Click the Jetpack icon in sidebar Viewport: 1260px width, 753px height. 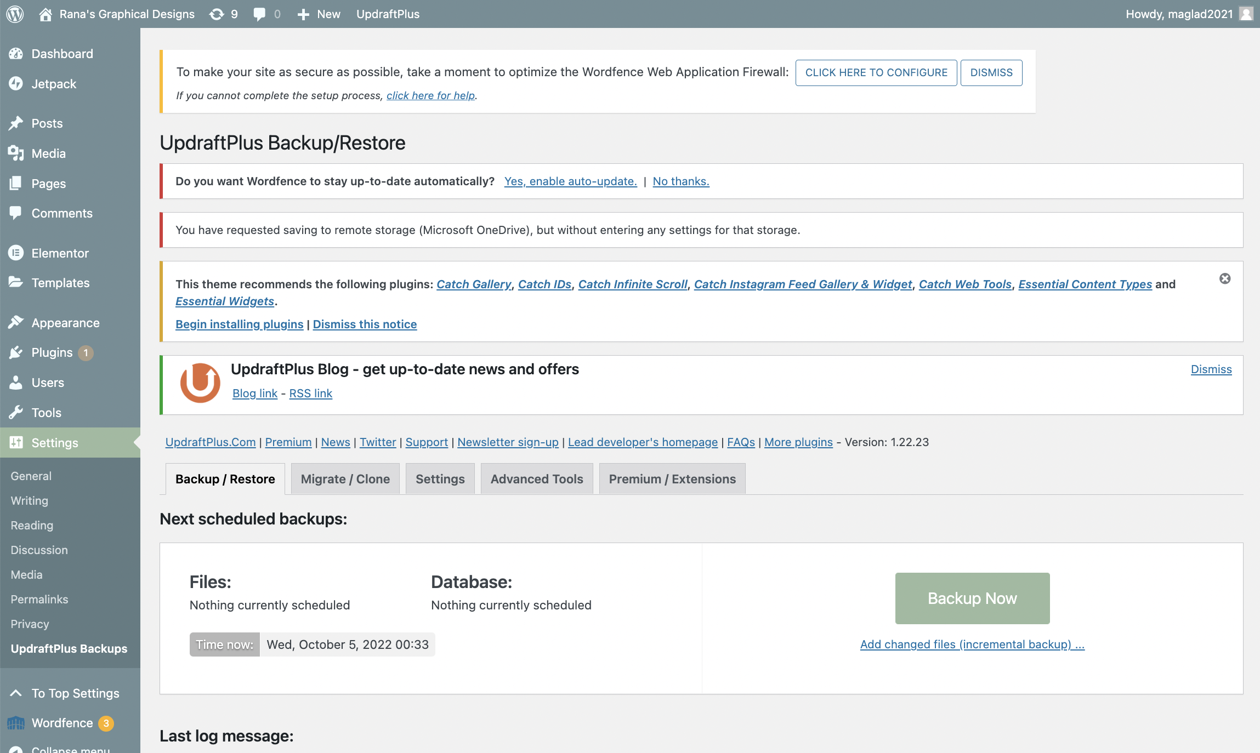(16, 84)
